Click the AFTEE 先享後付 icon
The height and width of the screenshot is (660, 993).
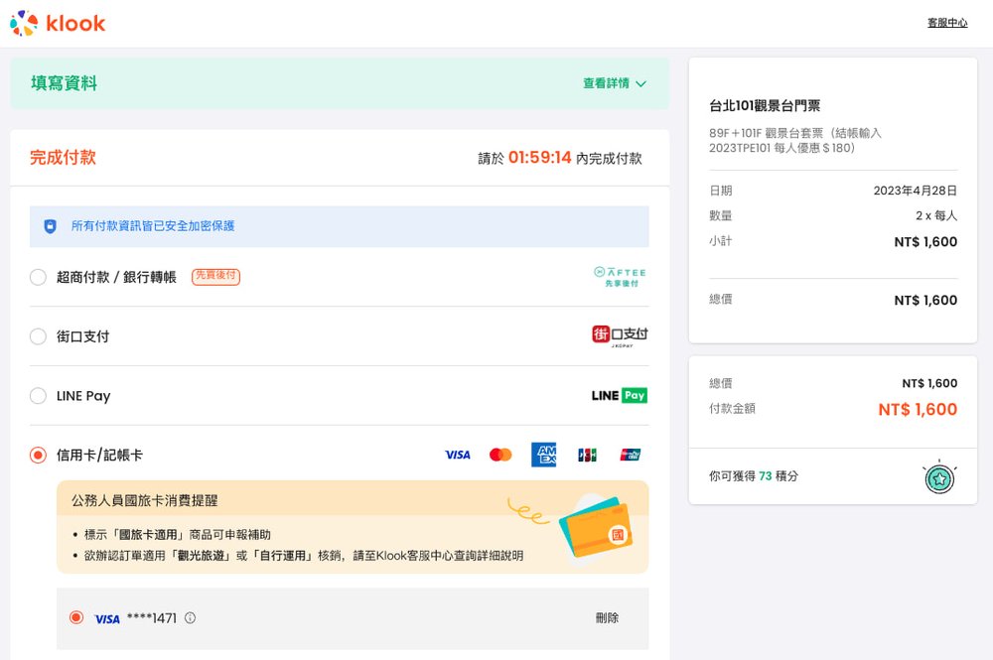point(623,275)
